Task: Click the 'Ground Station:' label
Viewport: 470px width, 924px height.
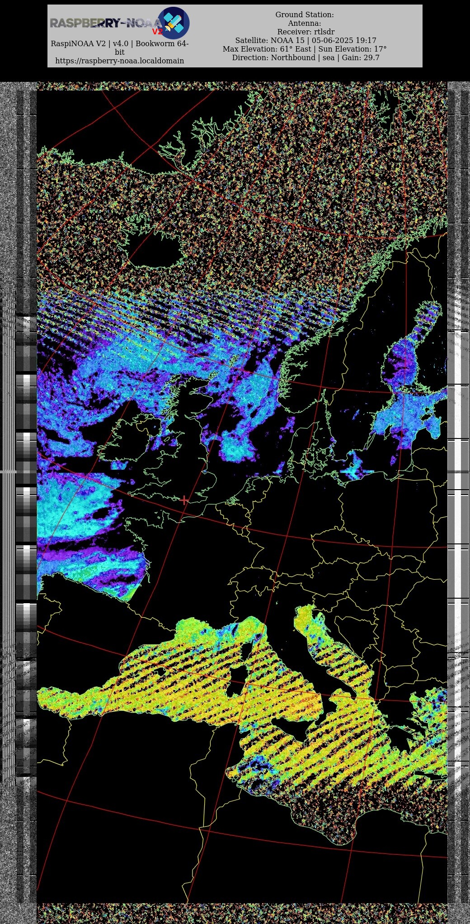Action: [305, 14]
